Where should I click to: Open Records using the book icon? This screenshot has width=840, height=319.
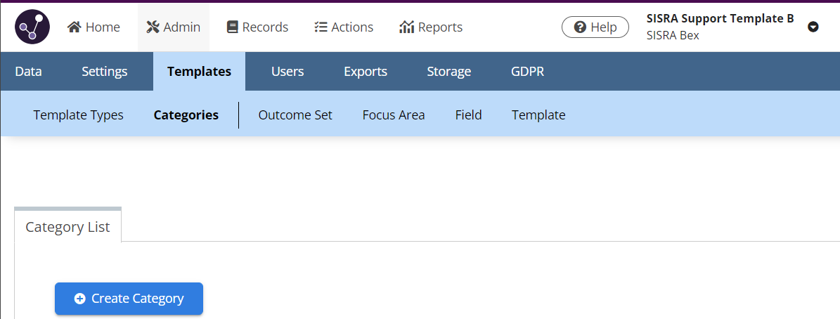(x=233, y=27)
